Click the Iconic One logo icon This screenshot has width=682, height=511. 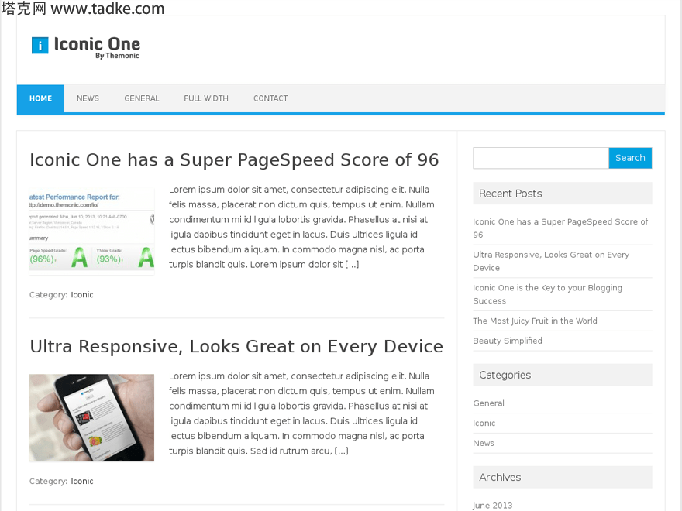tap(40, 46)
